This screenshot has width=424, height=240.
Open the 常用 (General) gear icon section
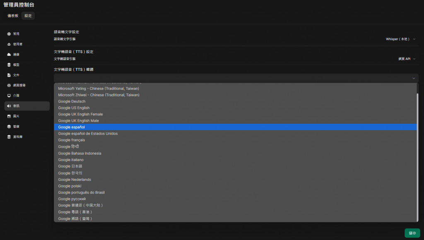coord(27,34)
